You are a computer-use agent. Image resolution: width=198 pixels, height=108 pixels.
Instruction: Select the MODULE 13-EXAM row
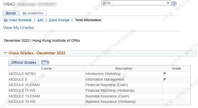point(100,96)
